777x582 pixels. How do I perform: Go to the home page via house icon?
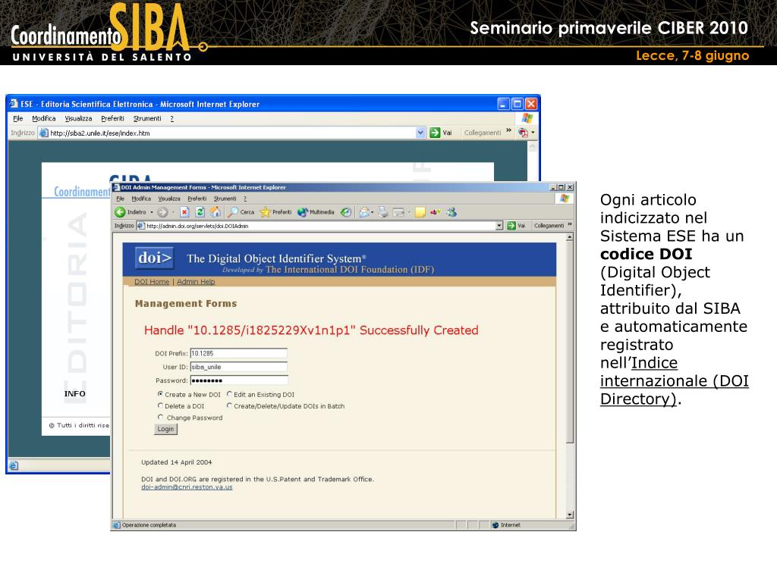215,212
